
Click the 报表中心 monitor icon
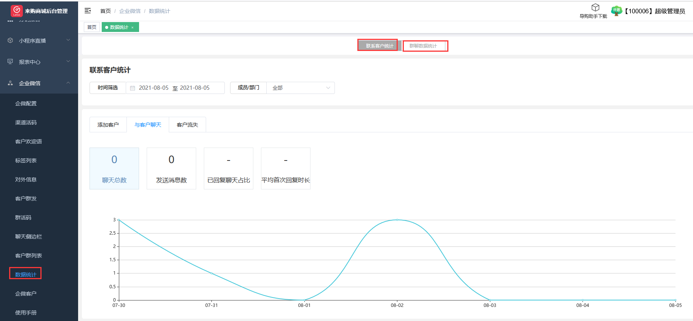pyautogui.click(x=10, y=62)
